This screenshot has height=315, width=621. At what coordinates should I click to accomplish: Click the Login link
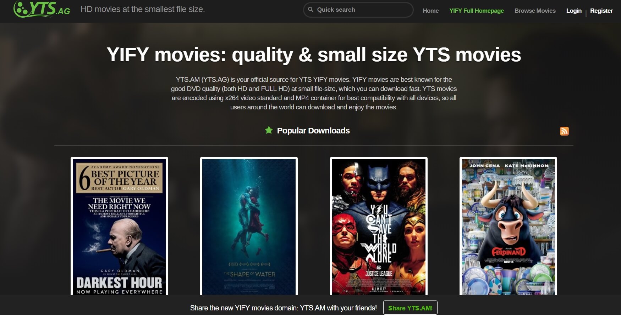click(574, 11)
